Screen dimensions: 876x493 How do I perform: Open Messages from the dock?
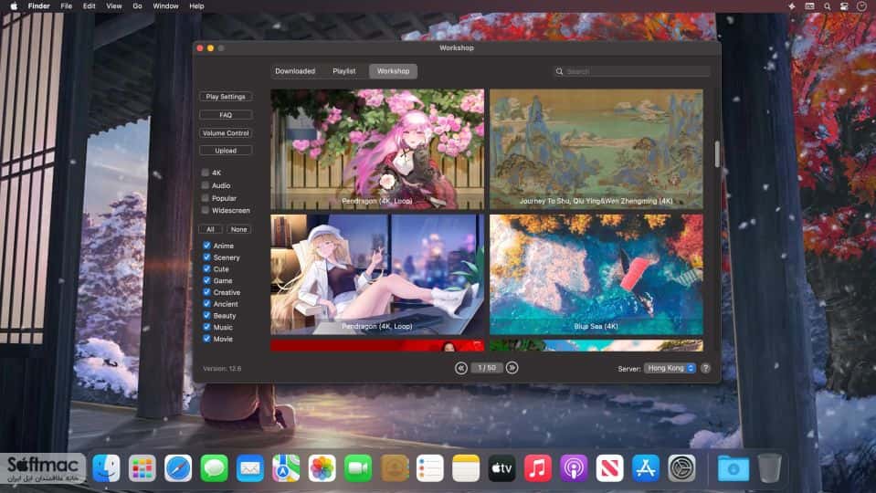(x=214, y=467)
